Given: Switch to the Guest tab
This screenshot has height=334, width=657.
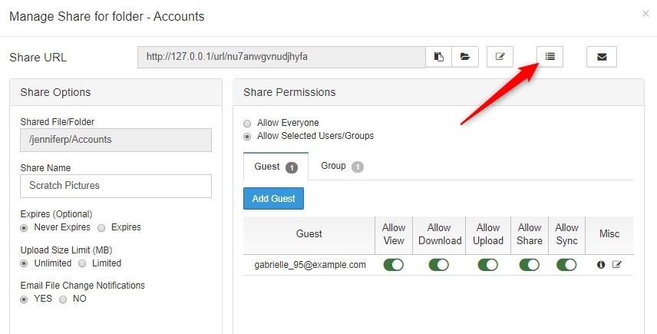Looking at the screenshot, I should [276, 167].
